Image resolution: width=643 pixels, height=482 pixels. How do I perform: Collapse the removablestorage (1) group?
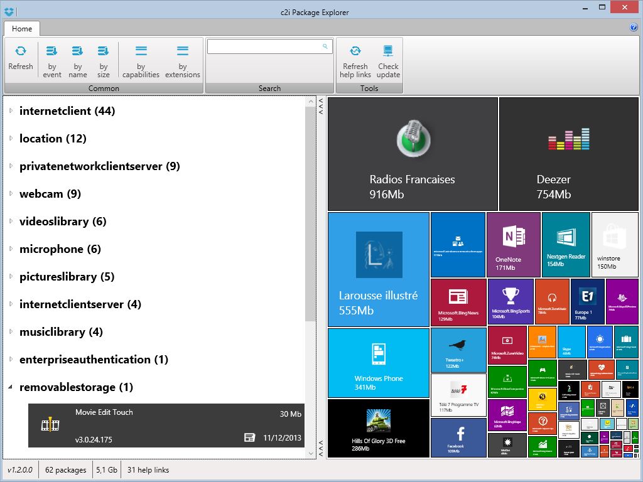(x=11, y=387)
